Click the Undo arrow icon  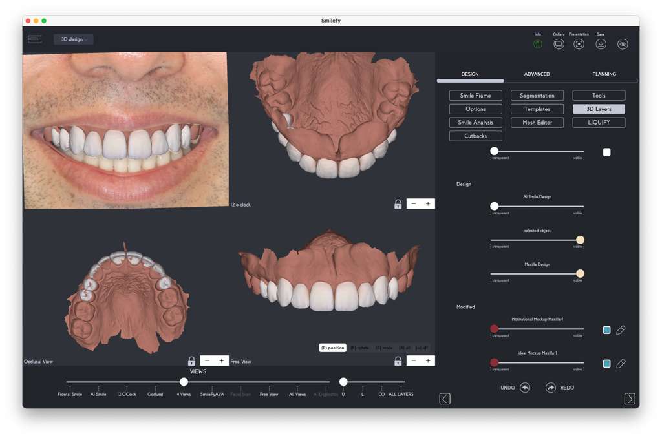click(x=525, y=388)
